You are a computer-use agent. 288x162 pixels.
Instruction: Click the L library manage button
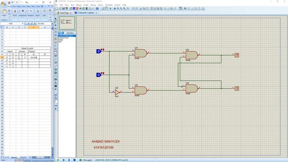[x=63, y=33]
